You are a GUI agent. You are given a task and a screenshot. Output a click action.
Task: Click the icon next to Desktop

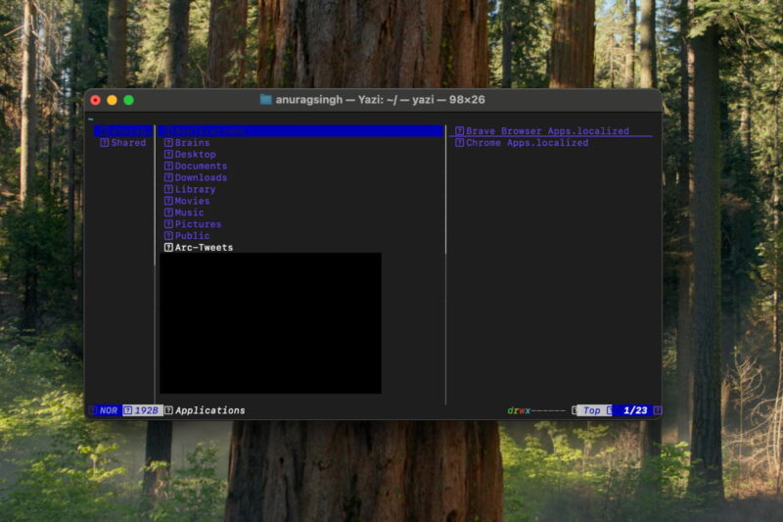click(x=168, y=155)
